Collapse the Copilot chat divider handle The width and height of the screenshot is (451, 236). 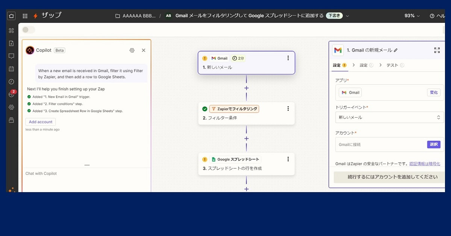[x=87, y=165]
